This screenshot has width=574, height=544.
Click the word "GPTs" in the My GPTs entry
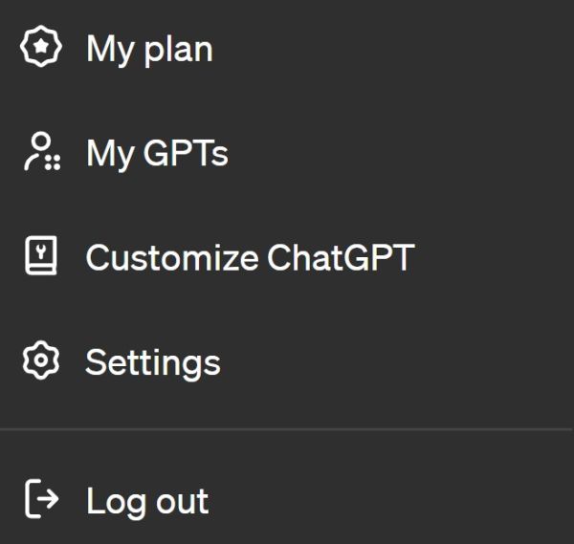(x=186, y=153)
